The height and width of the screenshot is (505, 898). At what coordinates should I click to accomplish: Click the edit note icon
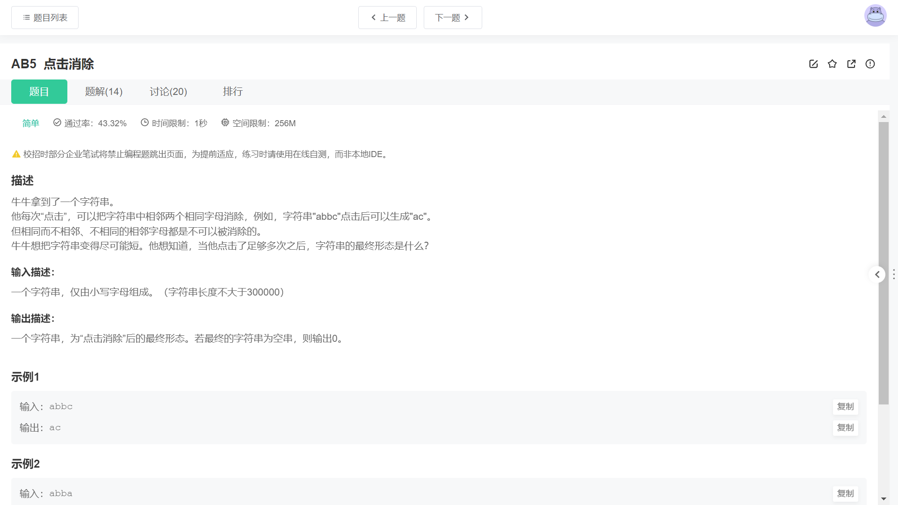point(813,64)
